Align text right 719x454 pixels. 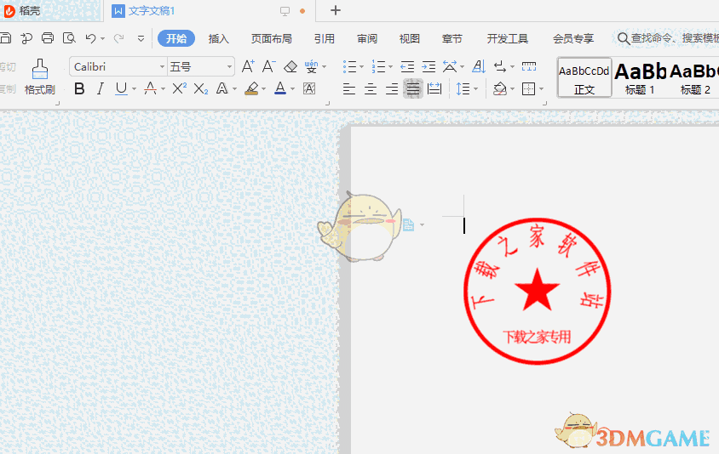coord(392,88)
